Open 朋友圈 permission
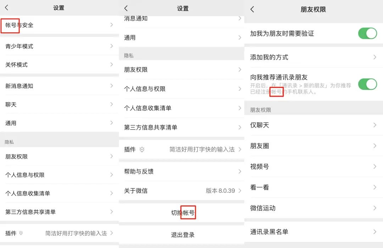 pyautogui.click(x=313, y=146)
